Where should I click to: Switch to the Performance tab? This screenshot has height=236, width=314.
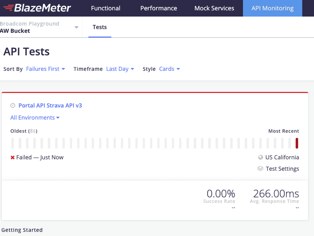click(158, 8)
